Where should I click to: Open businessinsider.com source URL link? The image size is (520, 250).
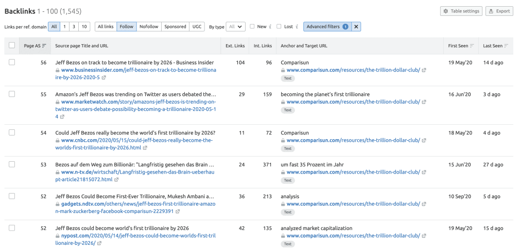tap(135, 74)
